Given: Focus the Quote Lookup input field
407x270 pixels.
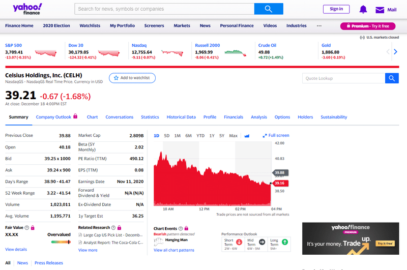Looking at the screenshot, I should pos(344,78).
